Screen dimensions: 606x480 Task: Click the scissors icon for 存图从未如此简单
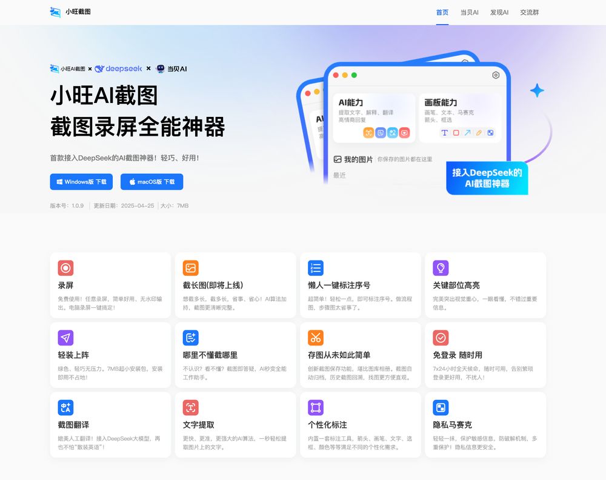pyautogui.click(x=316, y=338)
